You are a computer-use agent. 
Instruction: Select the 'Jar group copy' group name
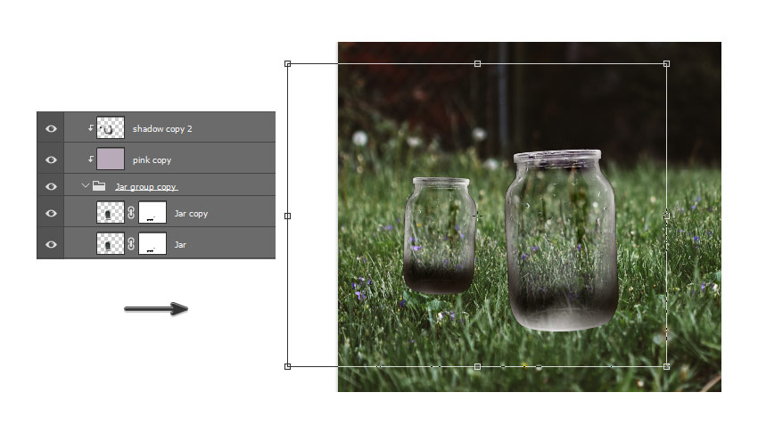(146, 187)
